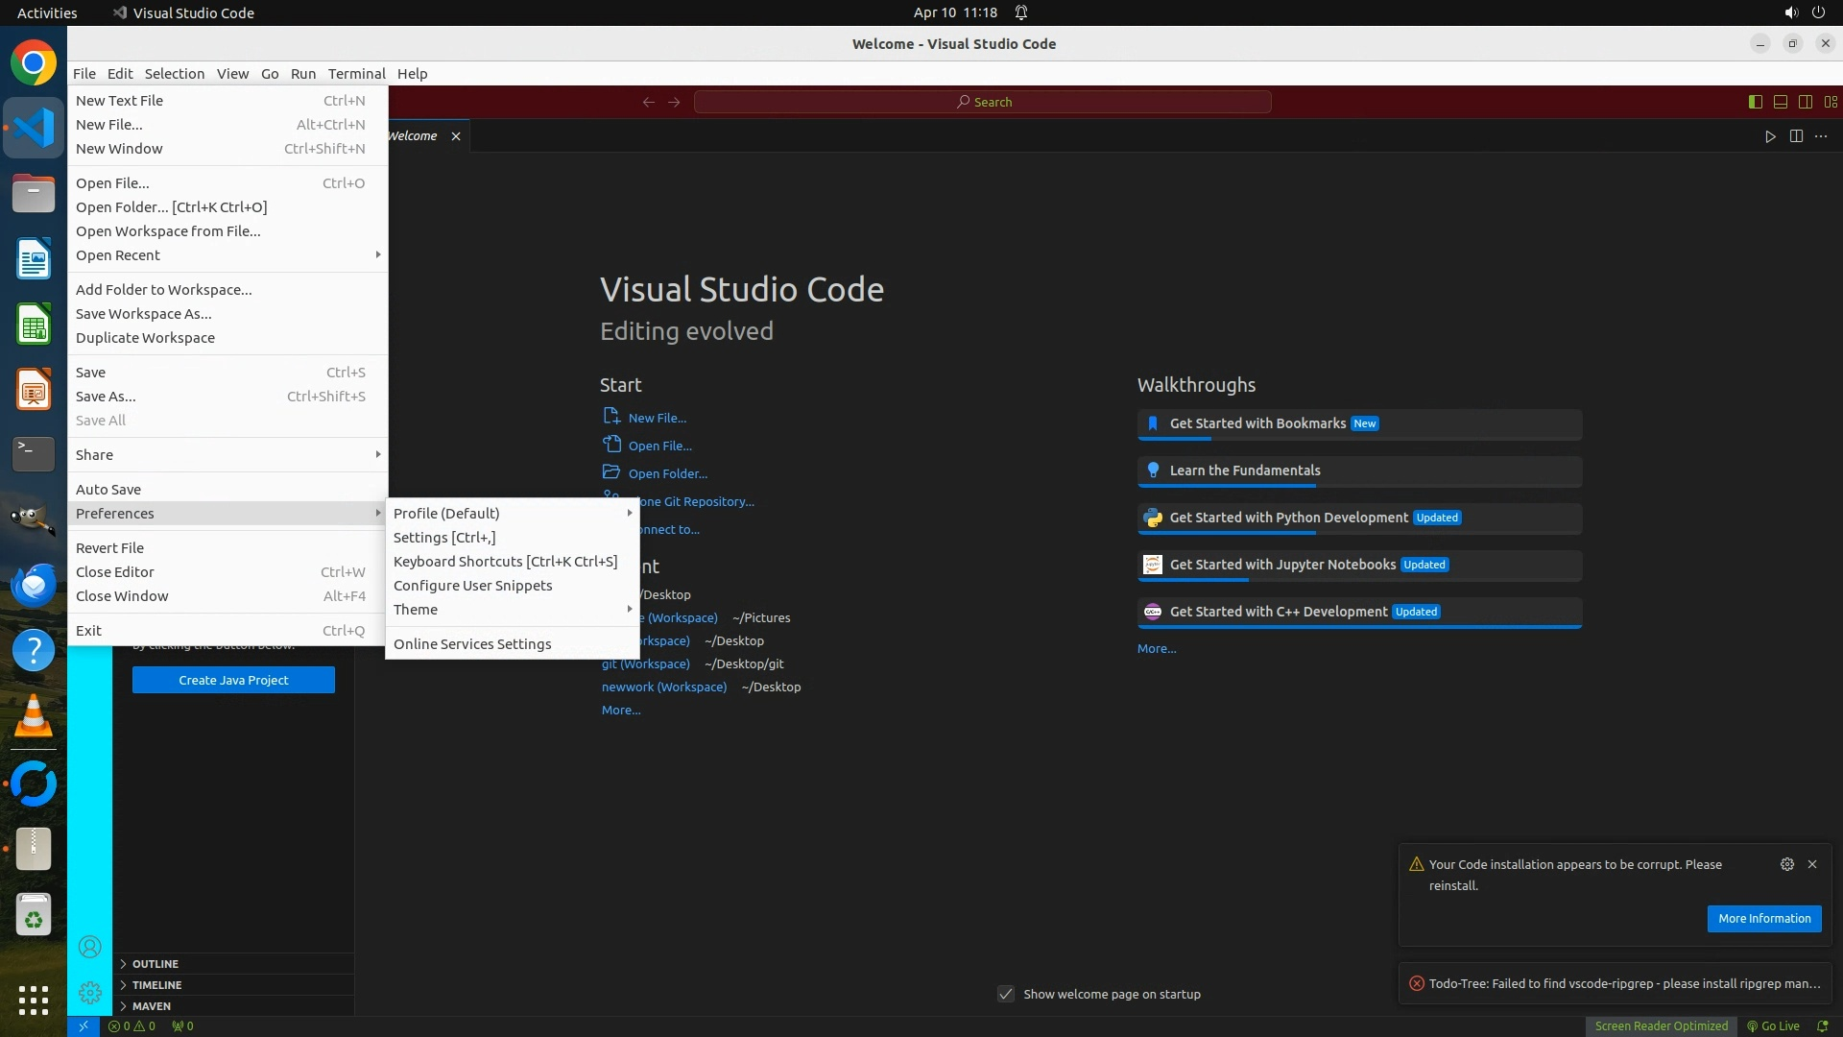Expand the OUTLINE section
The height and width of the screenshot is (1037, 1843).
(156, 963)
